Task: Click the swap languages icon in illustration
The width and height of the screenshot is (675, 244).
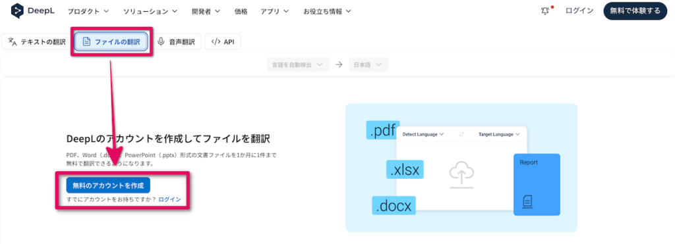Action: pos(461,134)
